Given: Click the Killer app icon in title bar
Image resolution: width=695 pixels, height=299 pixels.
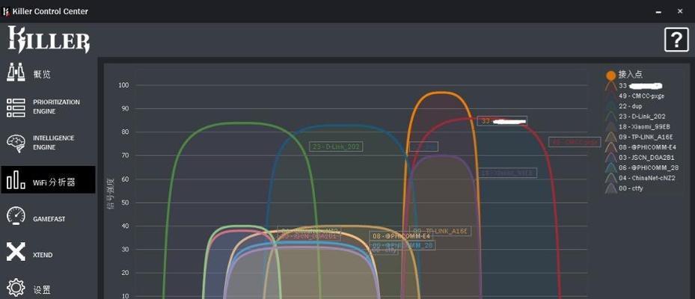Looking at the screenshot, I should (6, 11).
